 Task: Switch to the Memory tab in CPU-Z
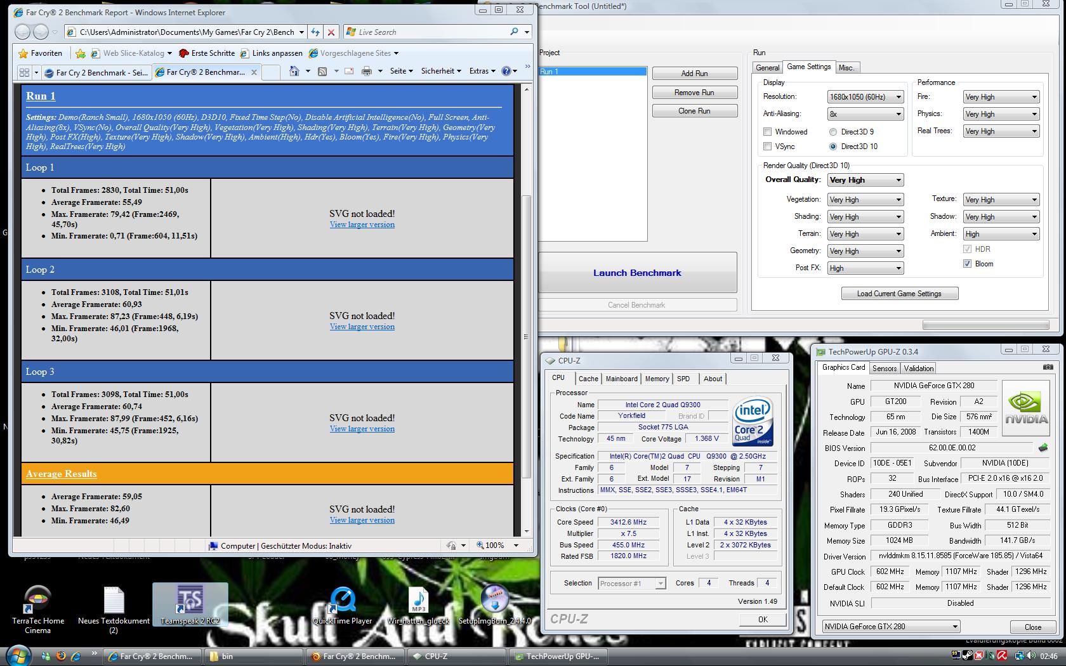click(657, 379)
